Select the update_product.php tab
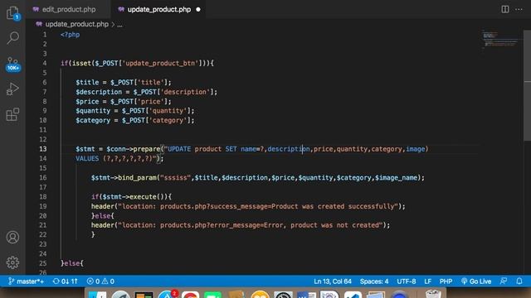The width and height of the screenshot is (531, 298). tap(158, 9)
